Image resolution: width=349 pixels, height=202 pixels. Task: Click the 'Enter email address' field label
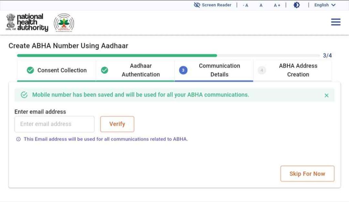pyautogui.click(x=40, y=112)
